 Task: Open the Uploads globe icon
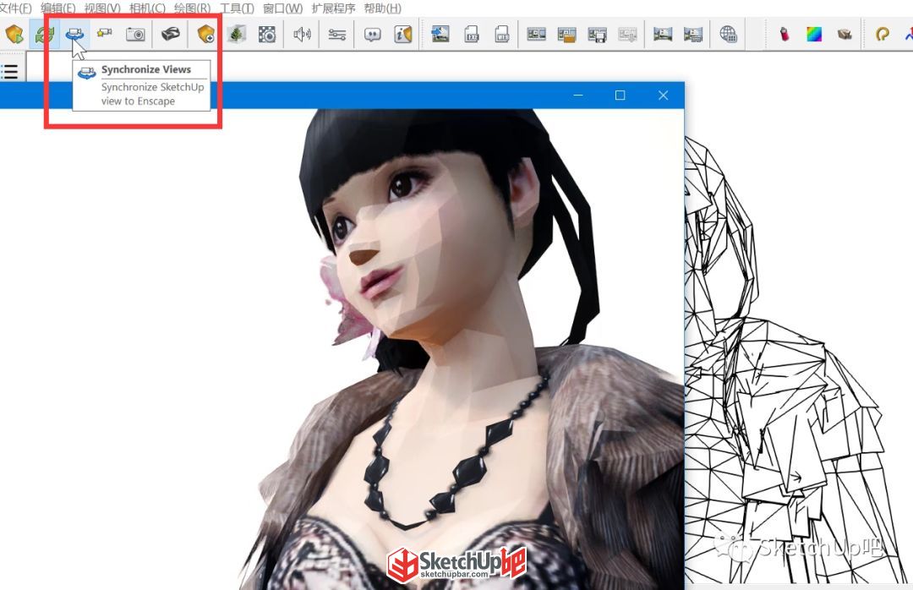(728, 35)
